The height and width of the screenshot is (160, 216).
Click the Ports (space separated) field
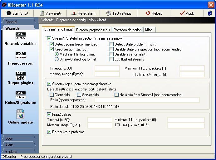pyautogui.click(x=147, y=100)
